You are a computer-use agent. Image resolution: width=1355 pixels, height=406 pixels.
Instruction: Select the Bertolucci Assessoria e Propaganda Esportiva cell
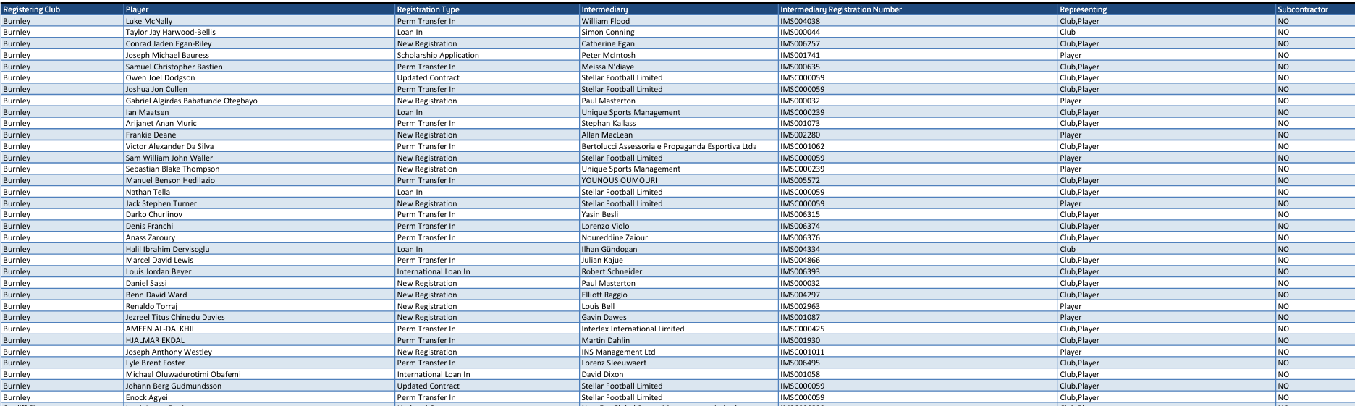(x=669, y=146)
